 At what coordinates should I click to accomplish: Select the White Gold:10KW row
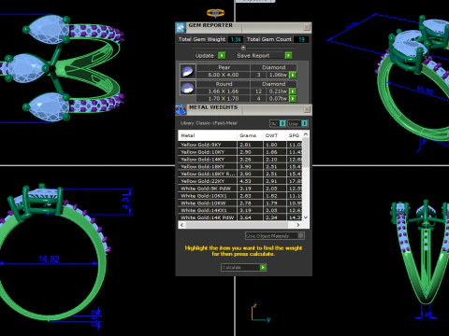click(240, 203)
